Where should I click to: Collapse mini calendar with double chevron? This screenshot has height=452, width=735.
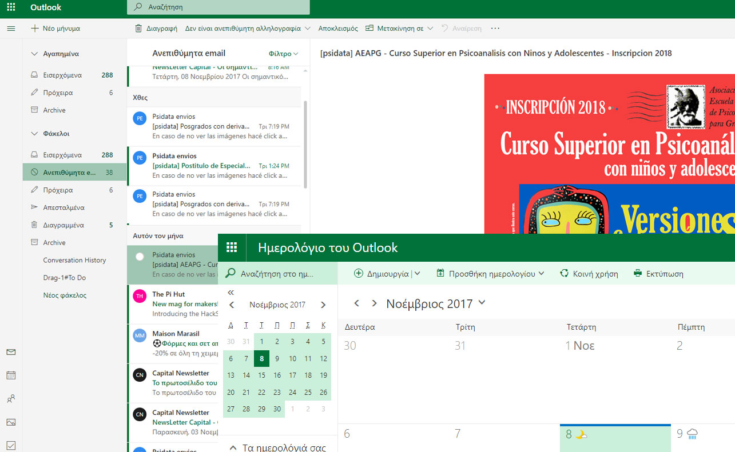pyautogui.click(x=231, y=293)
